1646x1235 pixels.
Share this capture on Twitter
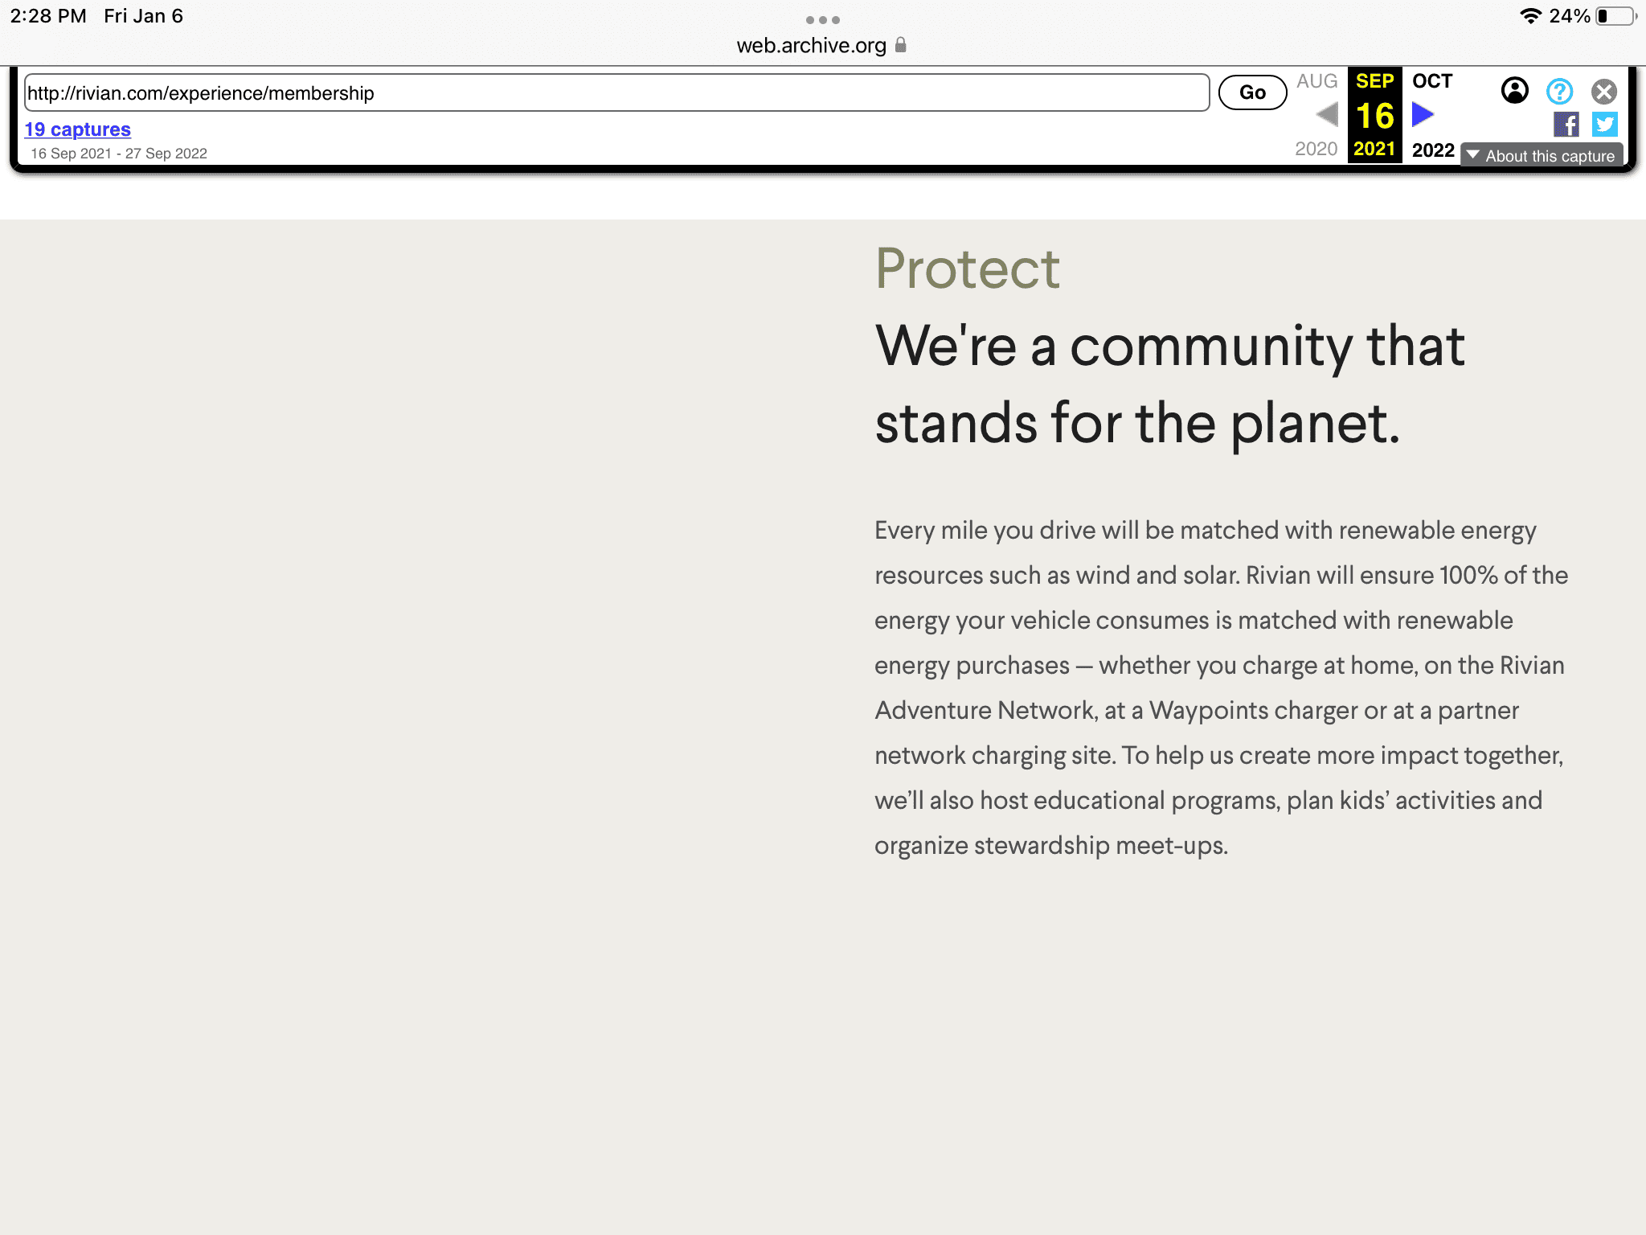pyautogui.click(x=1605, y=124)
